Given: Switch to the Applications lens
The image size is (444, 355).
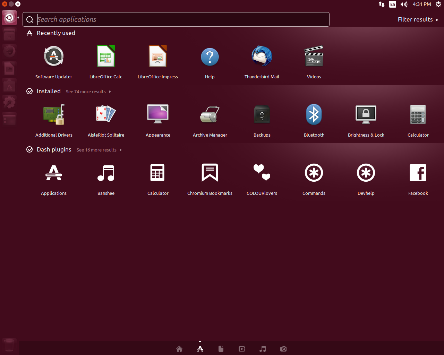Looking at the screenshot, I should (200, 349).
